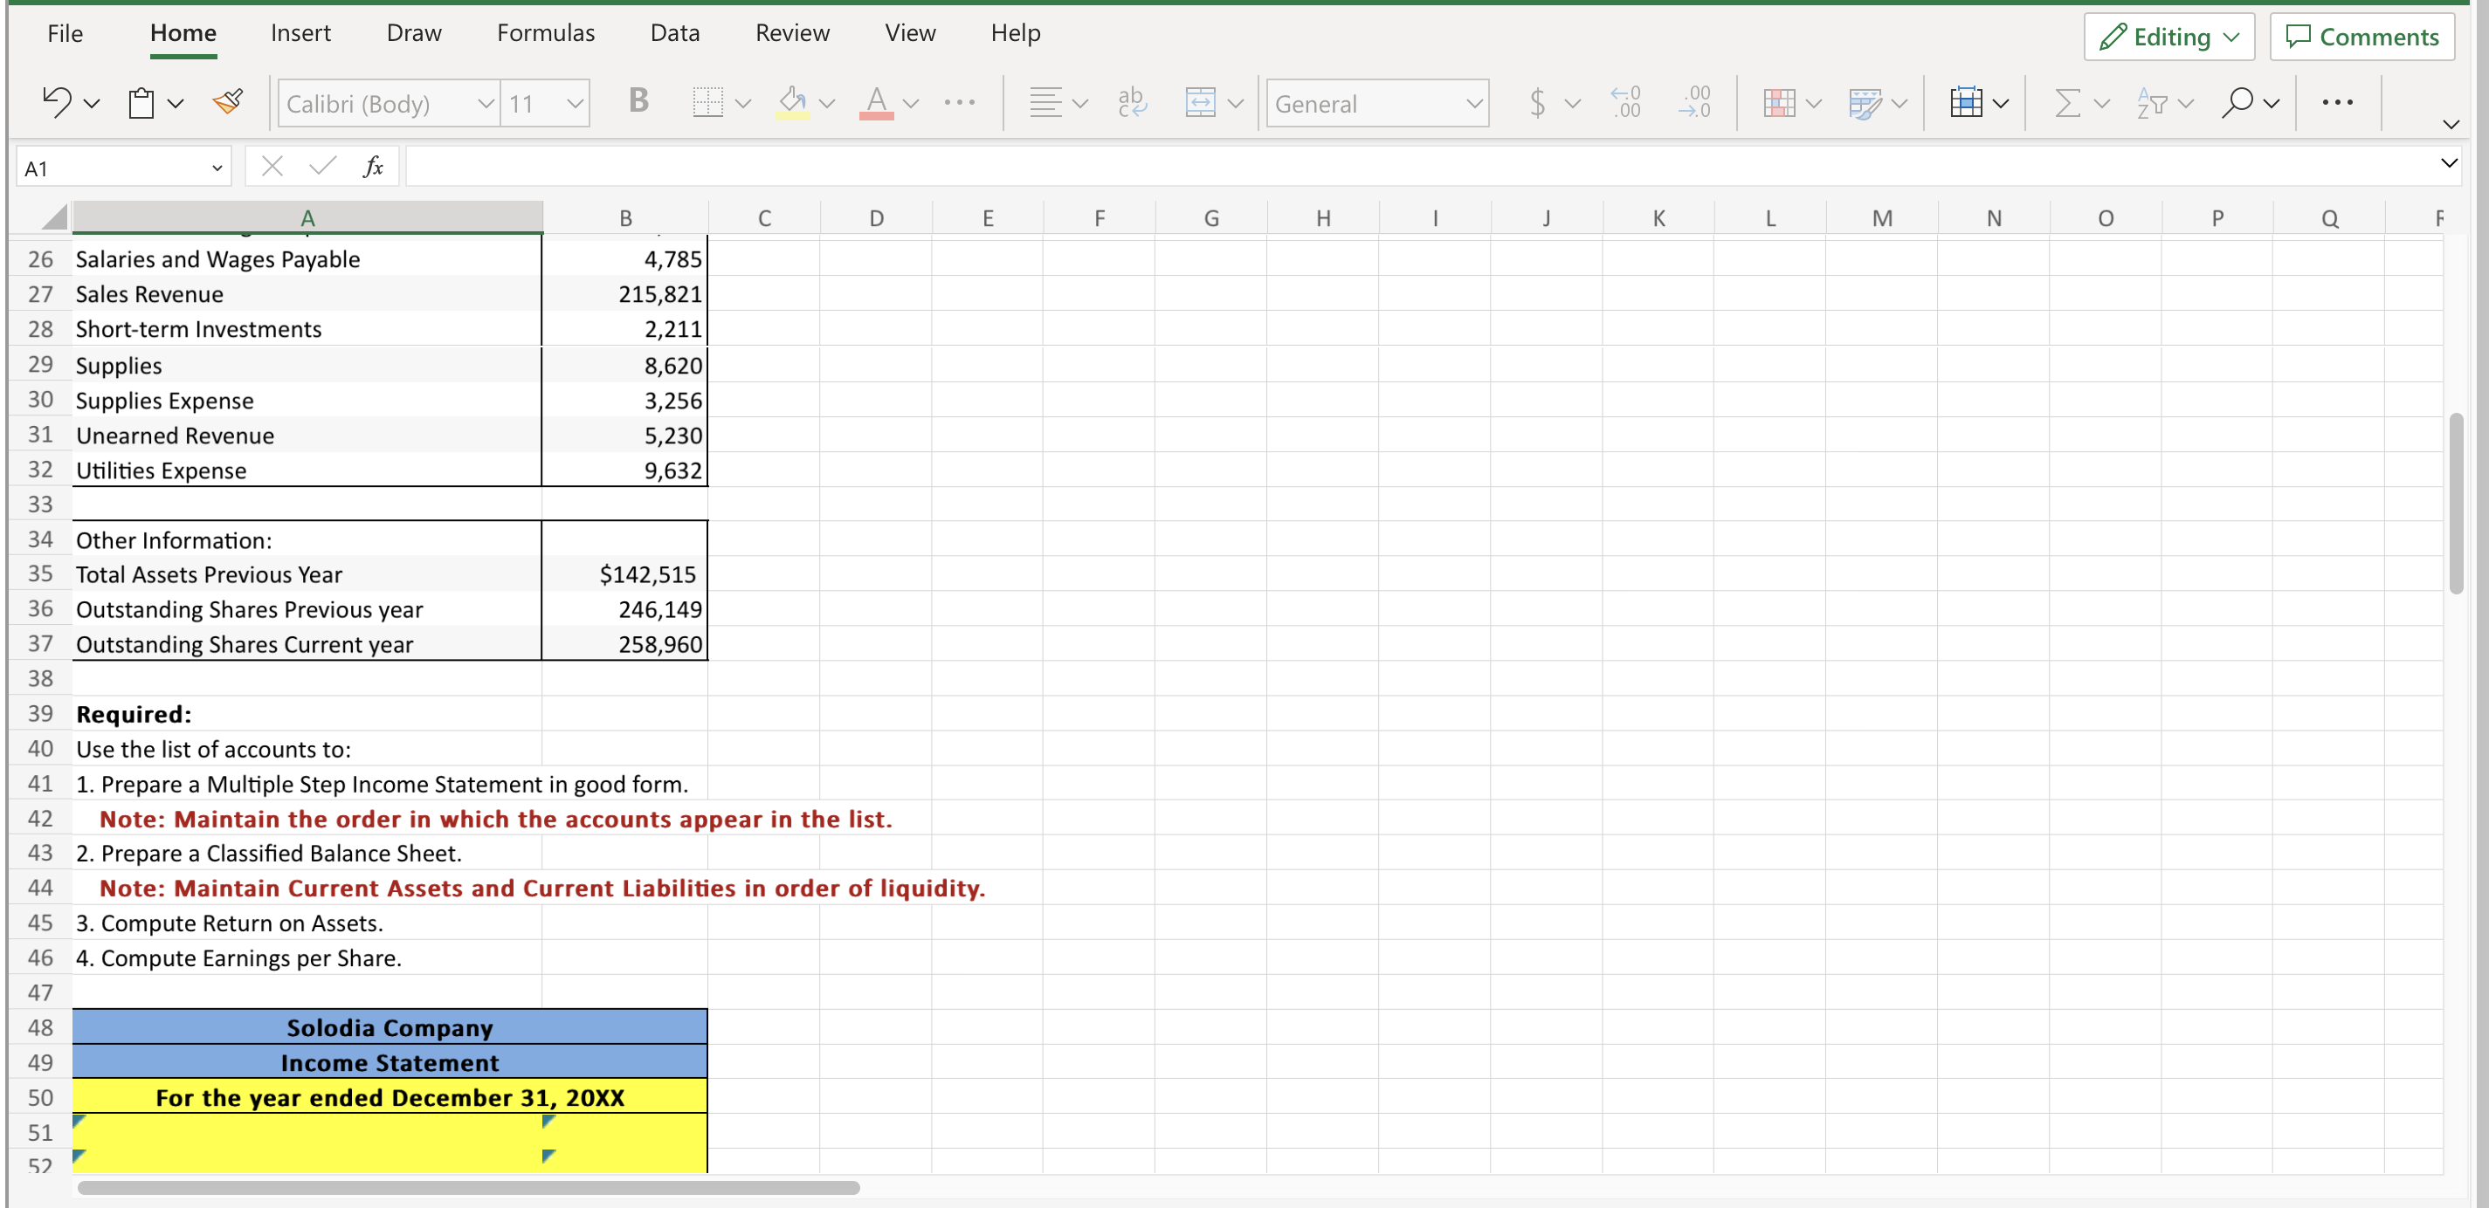Select column header G
2489x1208 pixels.
point(1211,217)
